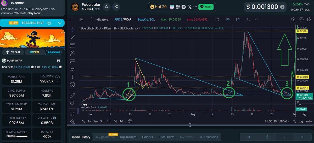
Task: Open trade history calendar filter
Action: pyautogui.click(x=267, y=137)
